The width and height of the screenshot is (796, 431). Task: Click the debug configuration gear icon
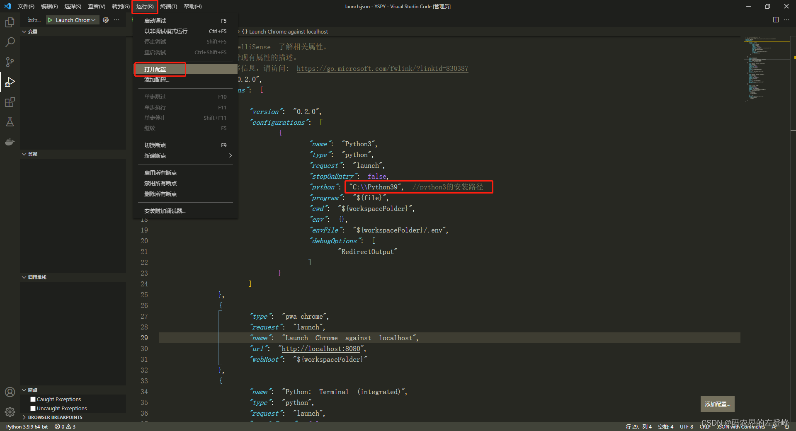(106, 20)
